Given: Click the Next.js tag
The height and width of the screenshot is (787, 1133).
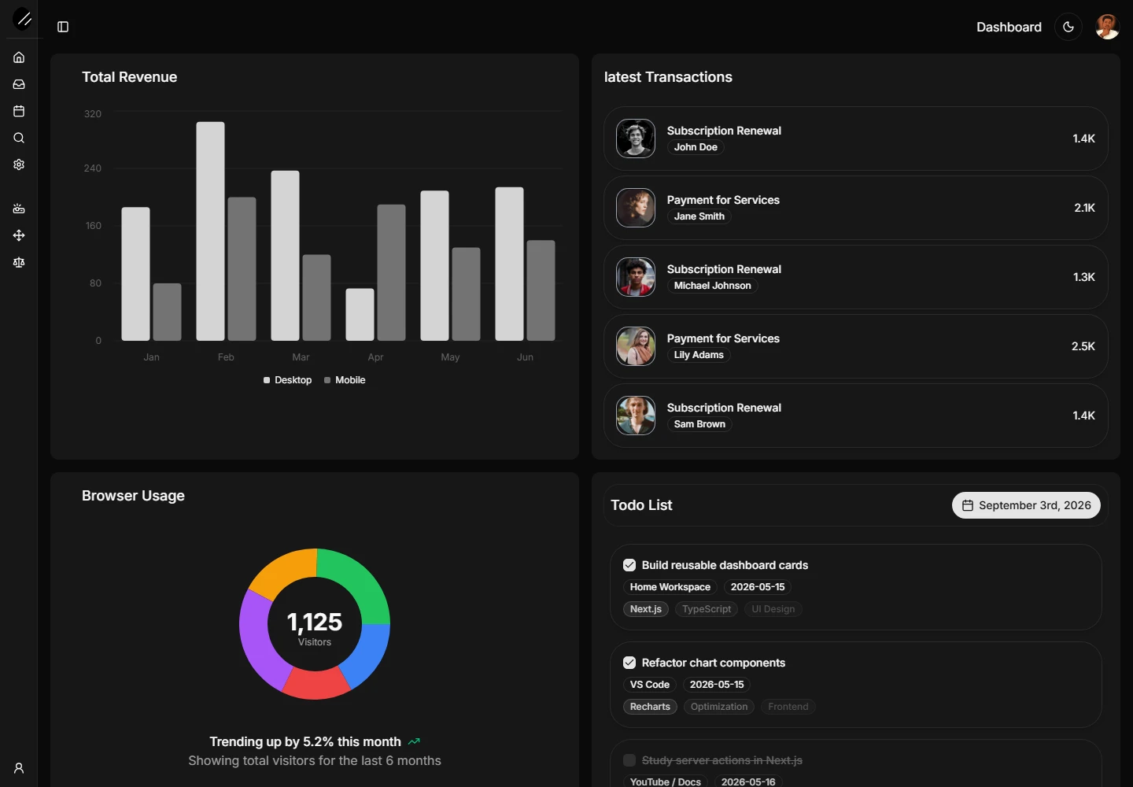Looking at the screenshot, I should [x=646, y=609].
